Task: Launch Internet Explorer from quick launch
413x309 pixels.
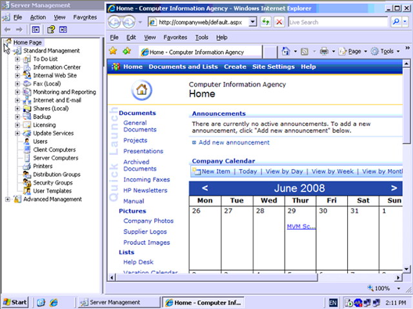Action: 54,303
